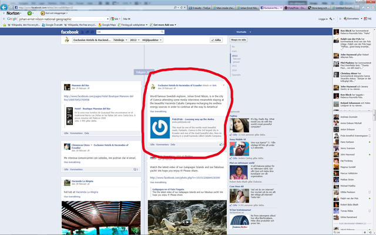Open the Tidslinje dropdown
The image size is (376, 235).
(x=120, y=40)
